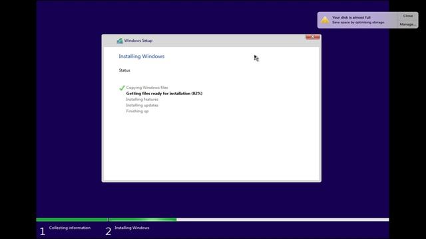426x239 pixels.
Task: Click 'Save space by optimising storage' text
Action: pos(358,23)
